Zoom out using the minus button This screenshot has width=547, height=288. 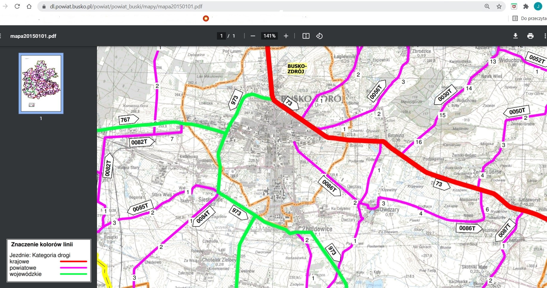pos(253,36)
